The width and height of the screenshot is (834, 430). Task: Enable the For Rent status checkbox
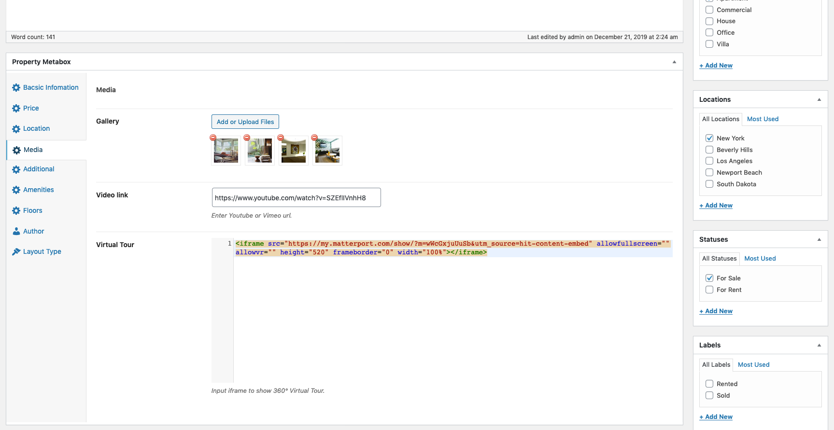point(709,290)
